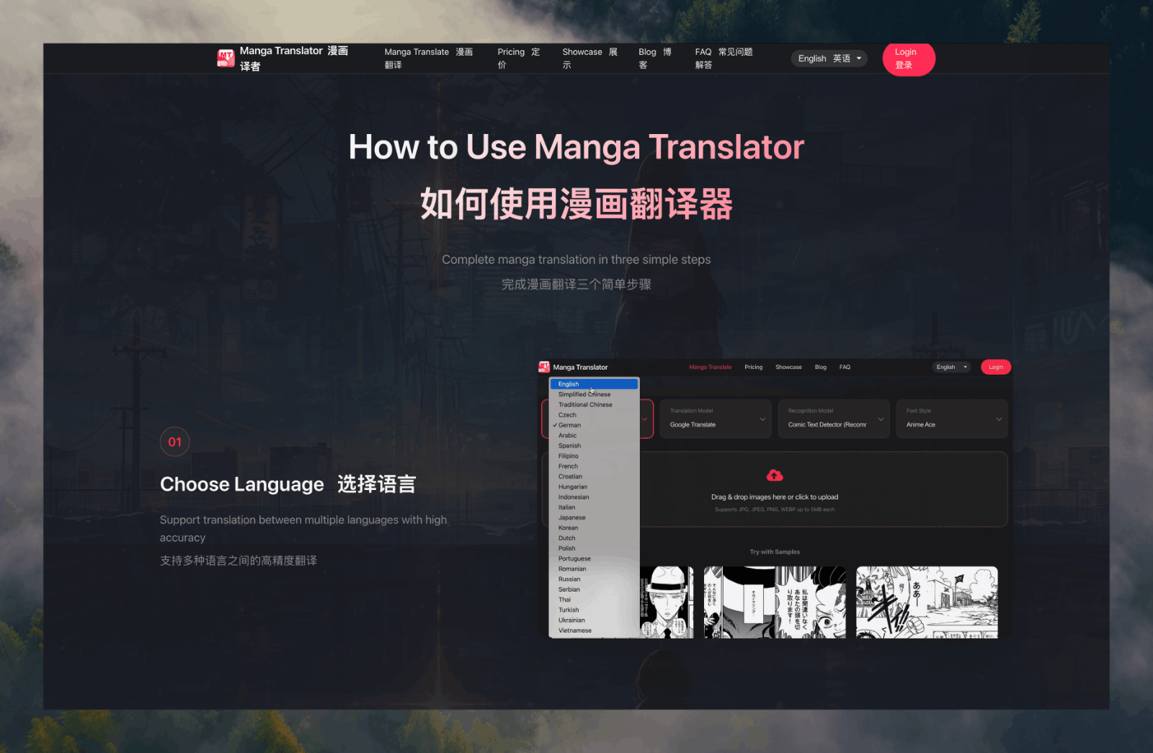1153x753 pixels.
Task: Click the Choose Language heading
Action: pyautogui.click(x=288, y=484)
